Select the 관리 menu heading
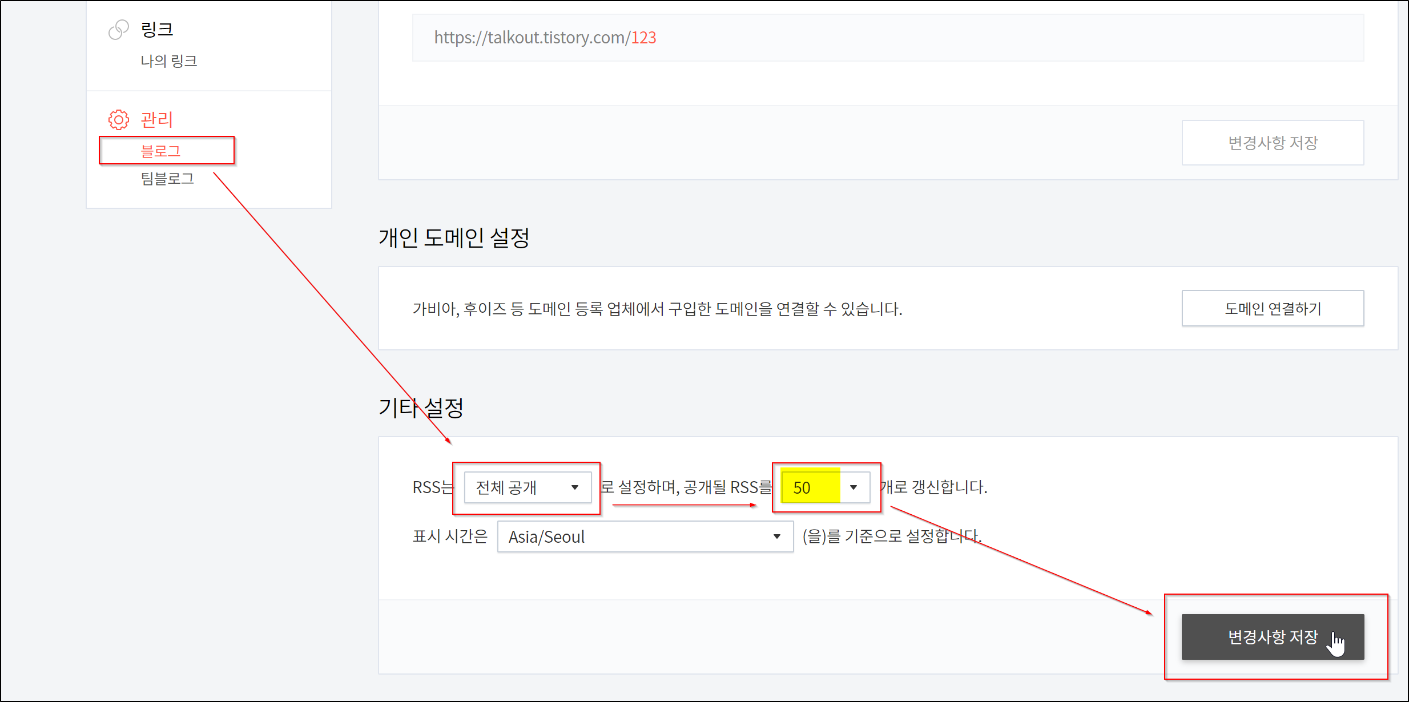1409x702 pixels. point(156,119)
